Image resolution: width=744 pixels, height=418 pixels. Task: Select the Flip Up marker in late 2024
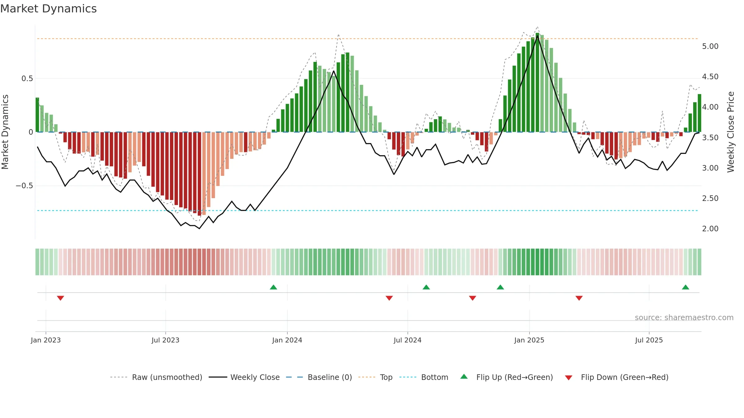pyautogui.click(x=500, y=287)
